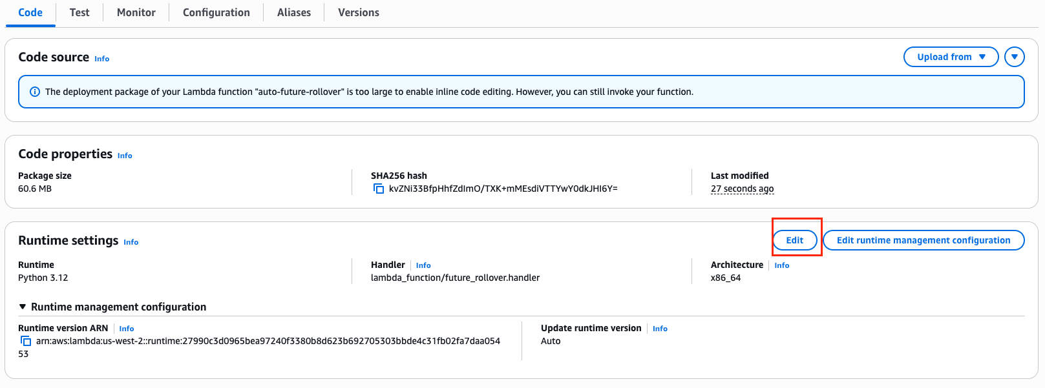Click Info link next to Runtime settings
Image resolution: width=1045 pixels, height=388 pixels.
tap(131, 242)
